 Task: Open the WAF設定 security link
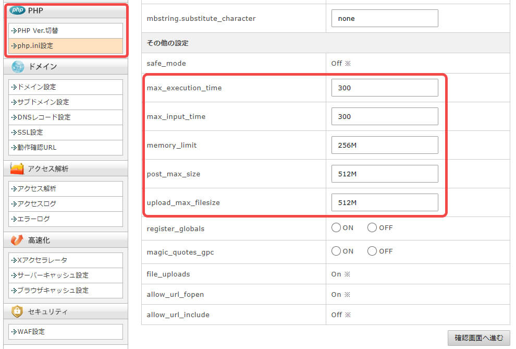pyautogui.click(x=31, y=332)
